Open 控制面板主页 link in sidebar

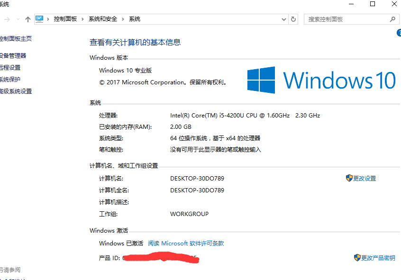16,38
